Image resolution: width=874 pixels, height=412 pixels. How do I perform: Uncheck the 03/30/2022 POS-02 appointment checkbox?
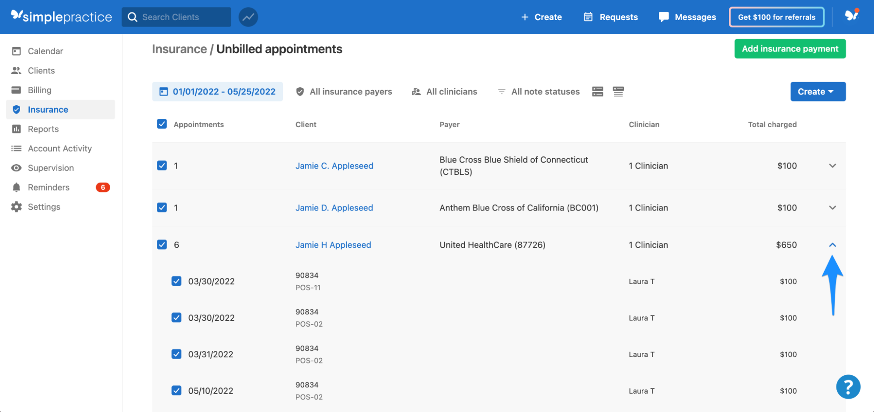tap(176, 318)
